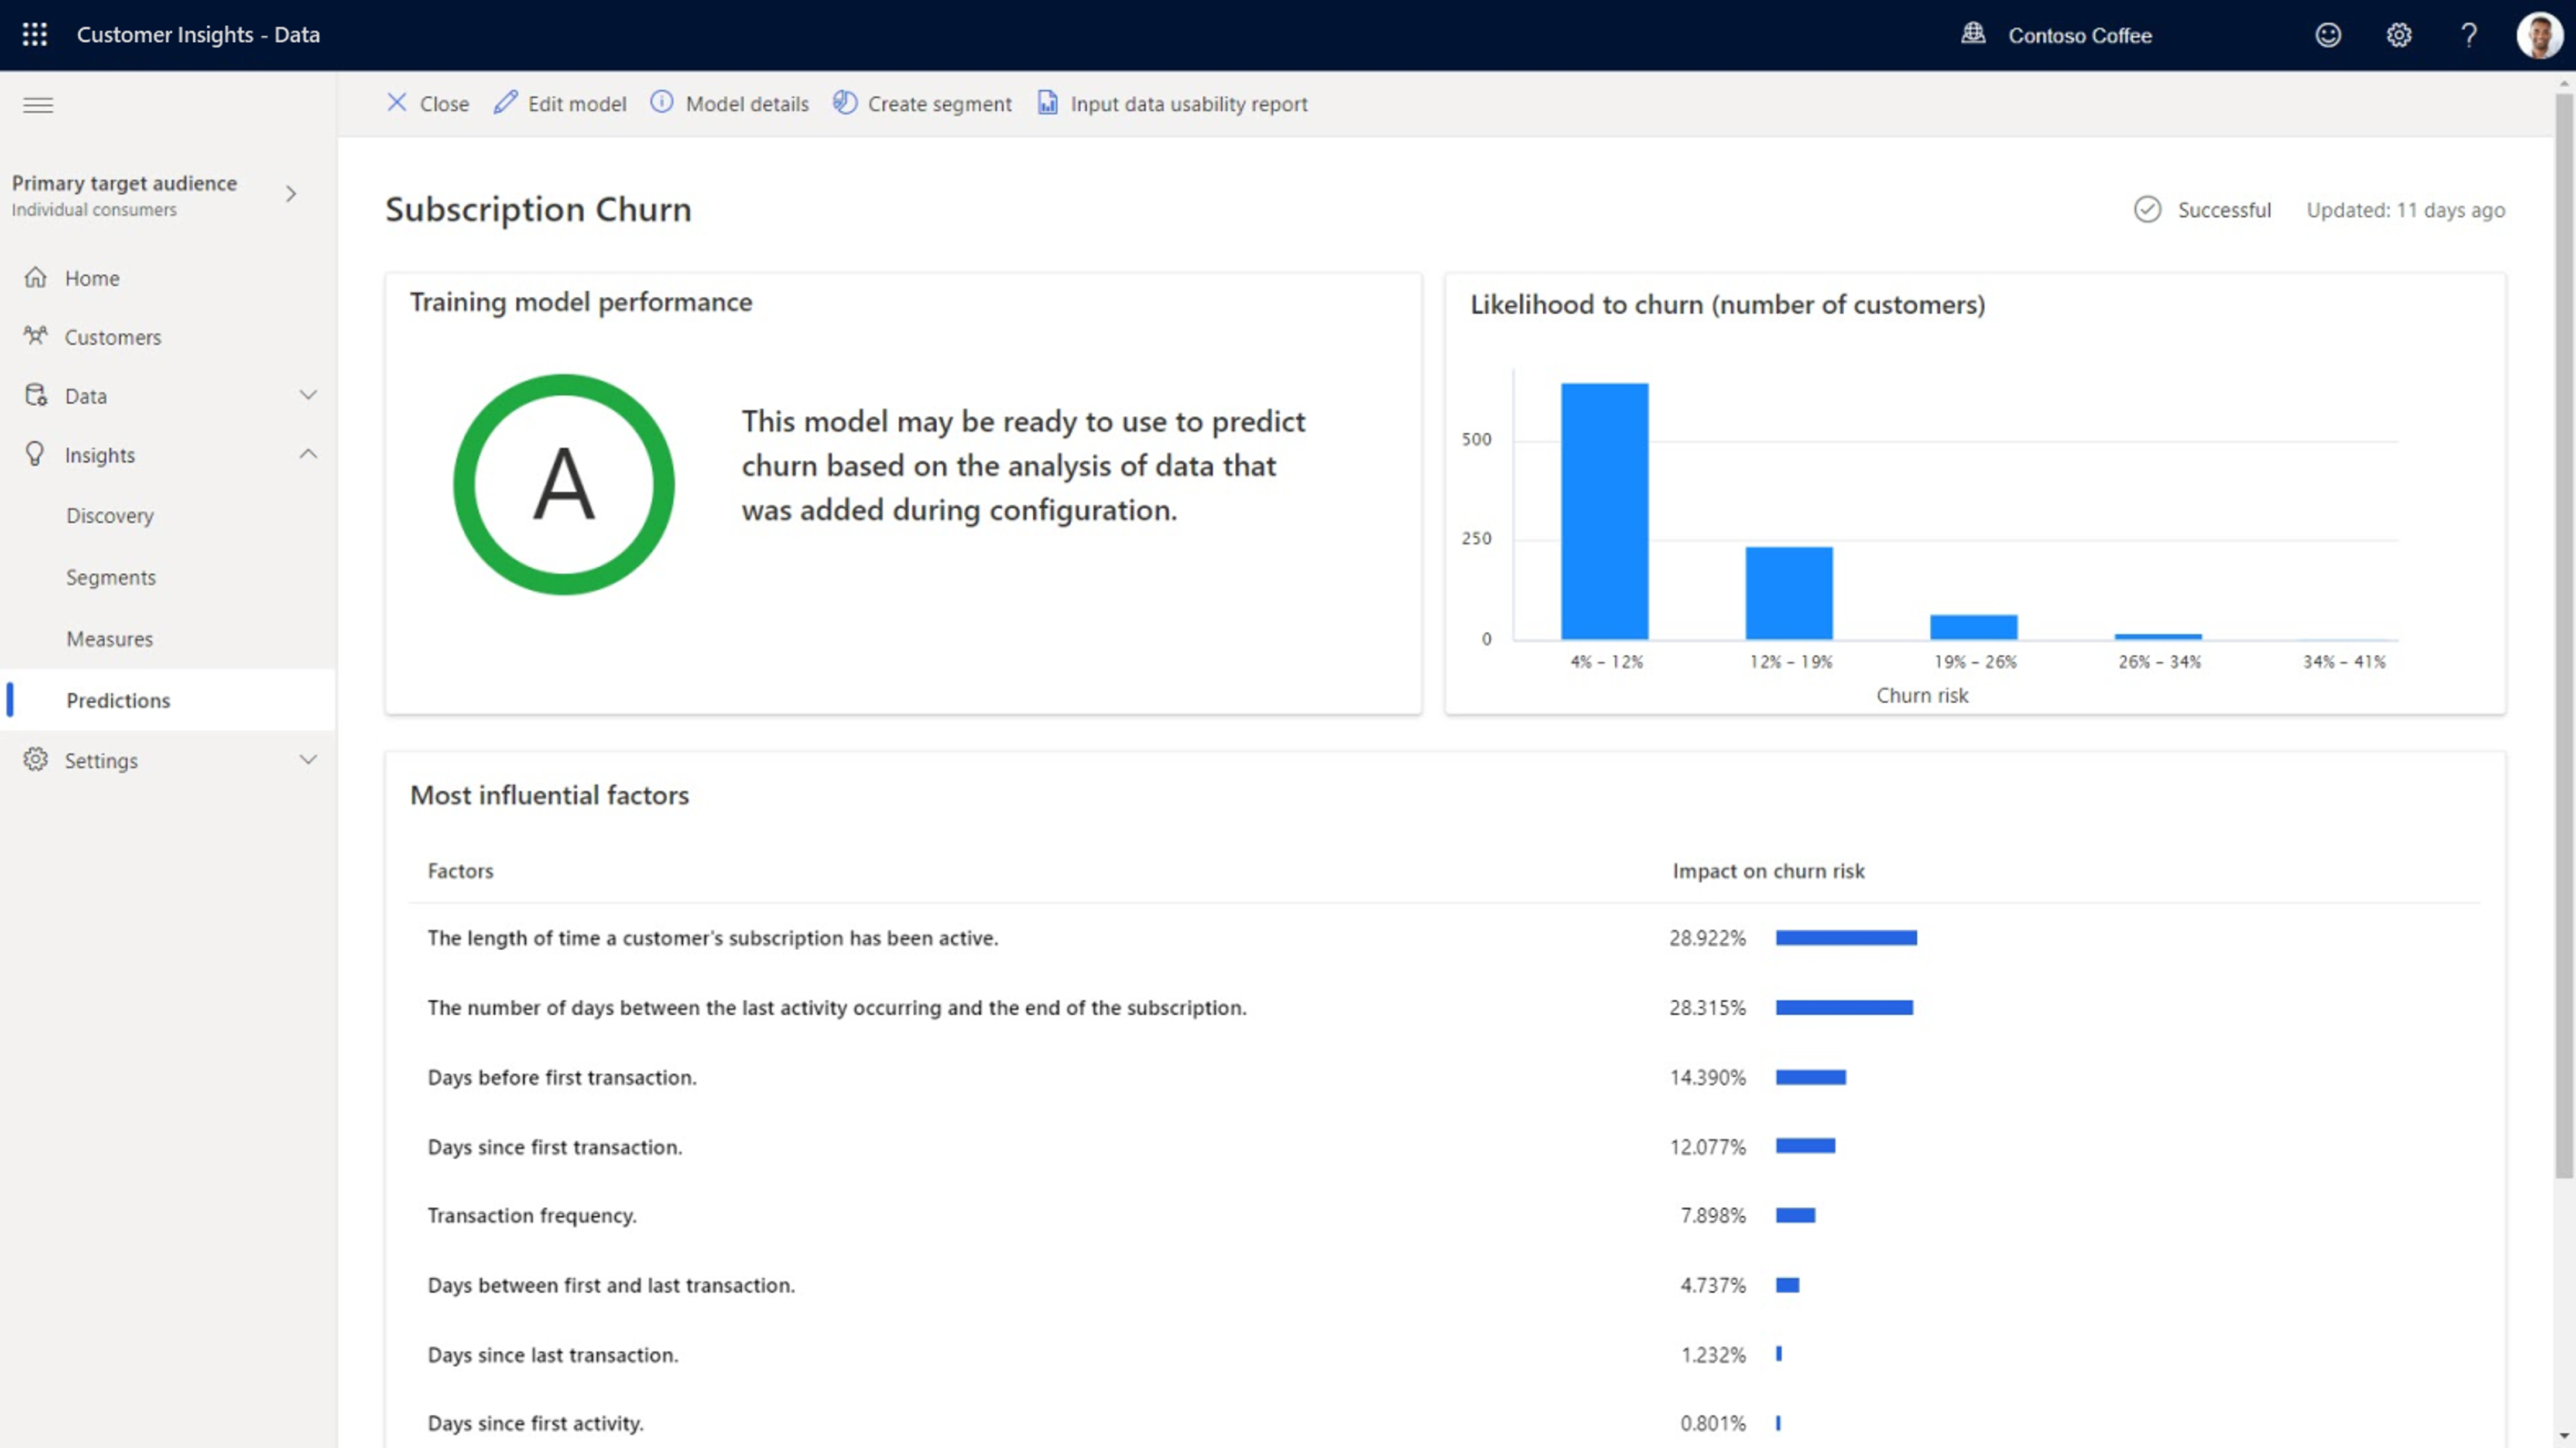Open settings gear in top bar

[2398, 35]
